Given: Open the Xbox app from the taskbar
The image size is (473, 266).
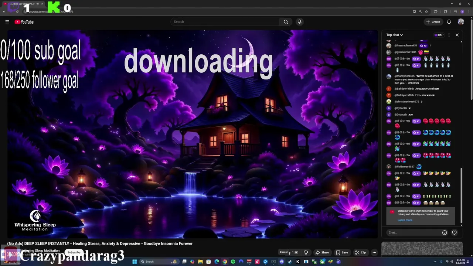Looking at the screenshot, I should [x=322, y=262].
